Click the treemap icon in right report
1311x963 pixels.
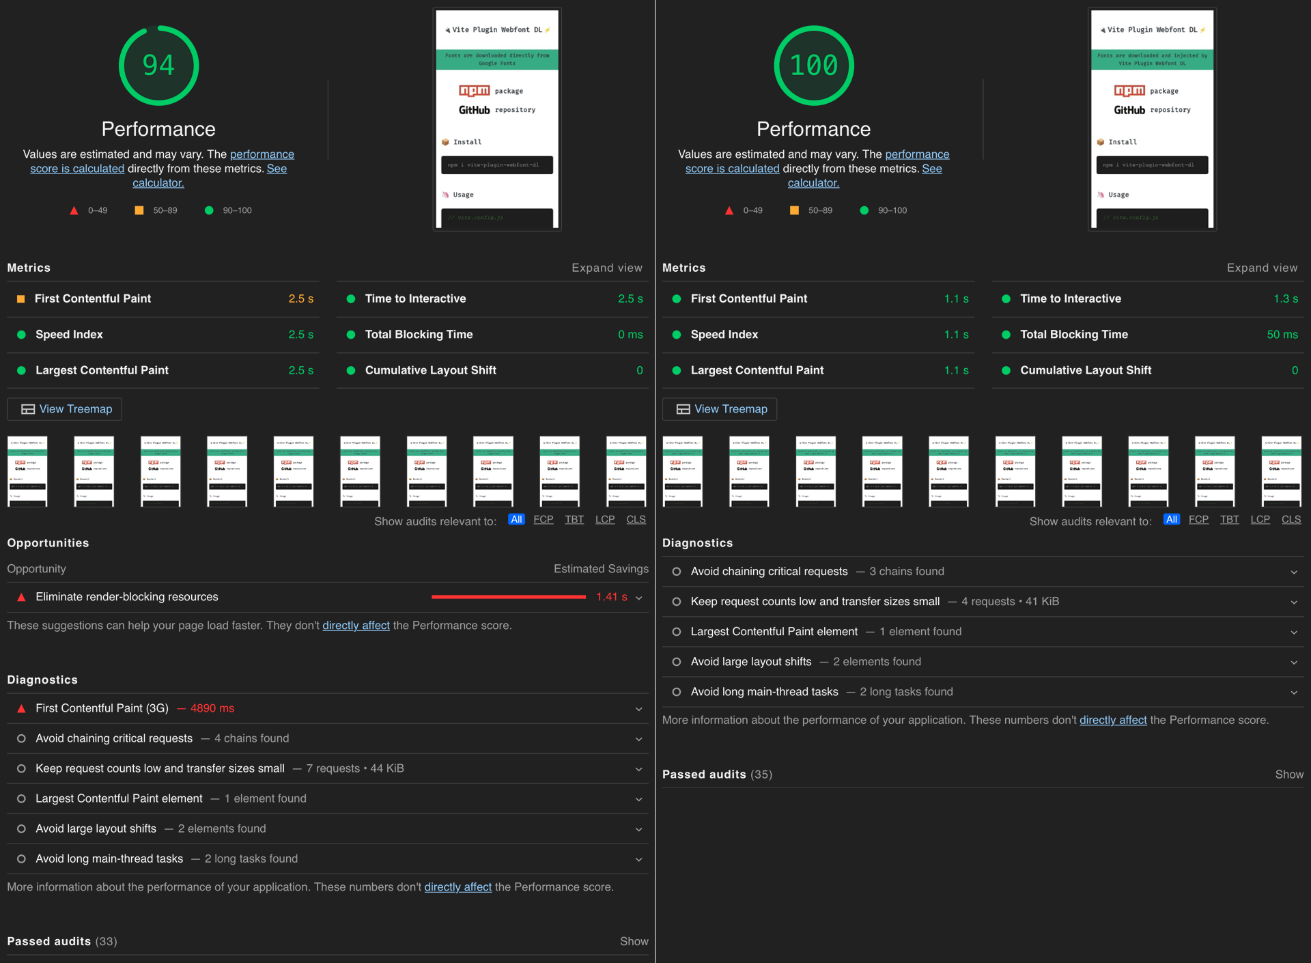click(x=683, y=409)
